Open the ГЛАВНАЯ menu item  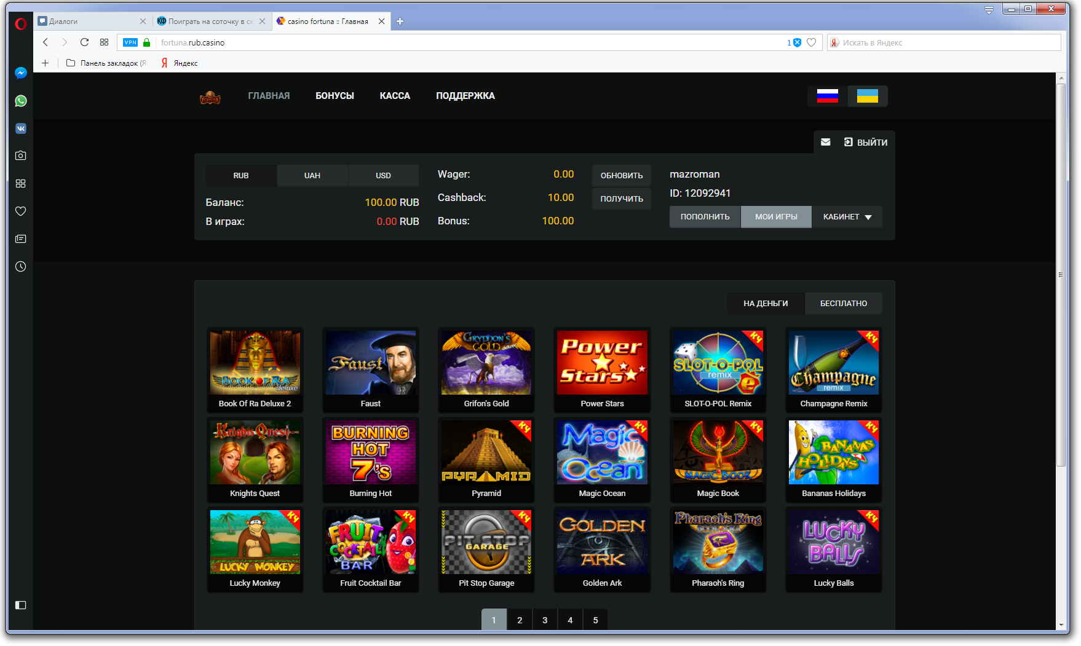click(269, 96)
